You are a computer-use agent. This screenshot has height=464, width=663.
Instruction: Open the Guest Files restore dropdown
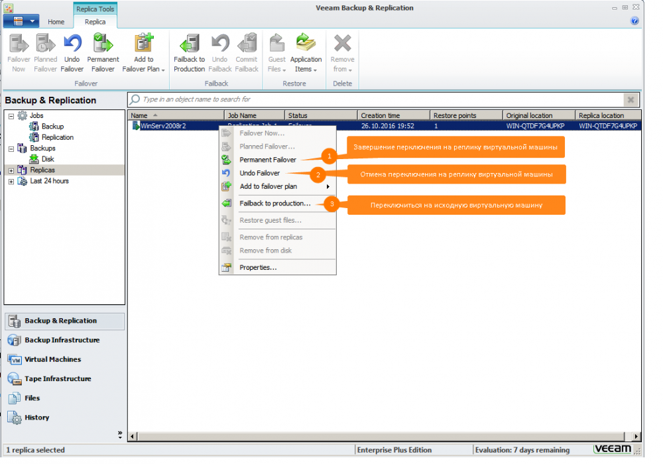coord(277,53)
